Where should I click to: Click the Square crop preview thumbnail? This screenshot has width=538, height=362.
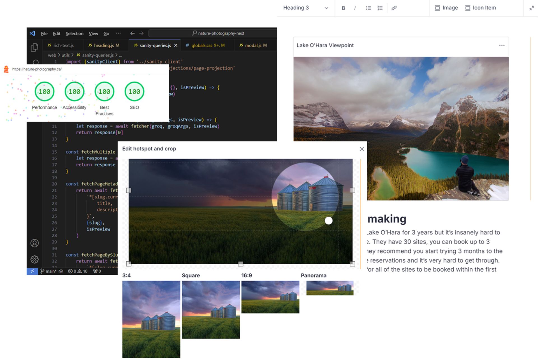point(211,310)
